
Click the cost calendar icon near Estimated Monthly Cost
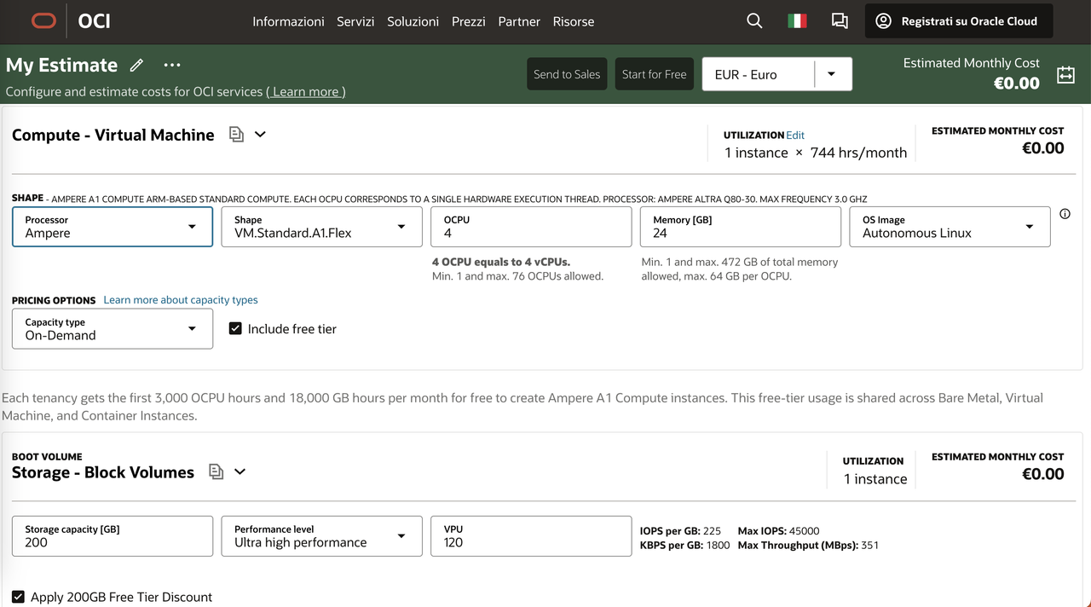point(1065,74)
